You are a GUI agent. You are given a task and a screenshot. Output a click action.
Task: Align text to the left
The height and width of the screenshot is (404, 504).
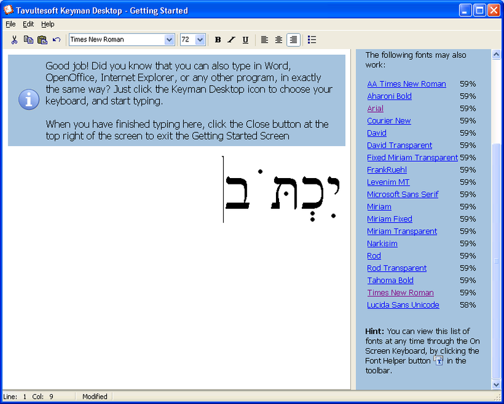(x=264, y=40)
